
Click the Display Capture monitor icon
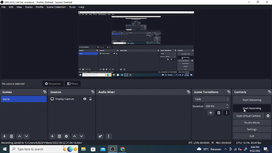click(52, 99)
